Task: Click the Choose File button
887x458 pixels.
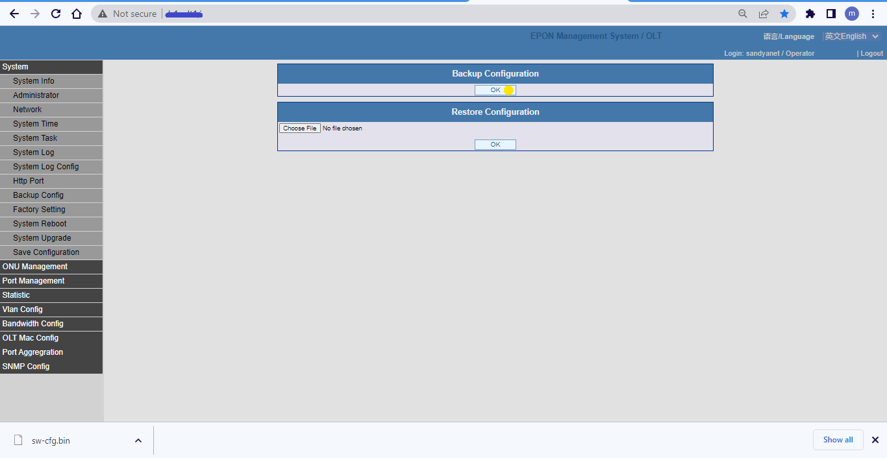Action: click(299, 128)
